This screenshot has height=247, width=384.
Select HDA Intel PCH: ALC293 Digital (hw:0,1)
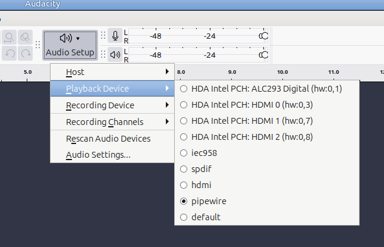tap(267, 89)
